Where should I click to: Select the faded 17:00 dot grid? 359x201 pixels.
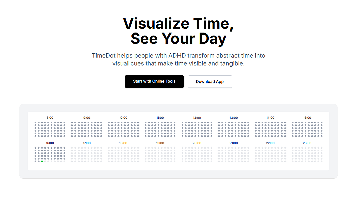[86, 154]
